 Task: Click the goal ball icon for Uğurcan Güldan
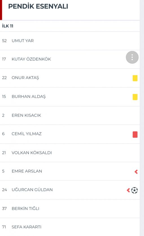pos(134,190)
